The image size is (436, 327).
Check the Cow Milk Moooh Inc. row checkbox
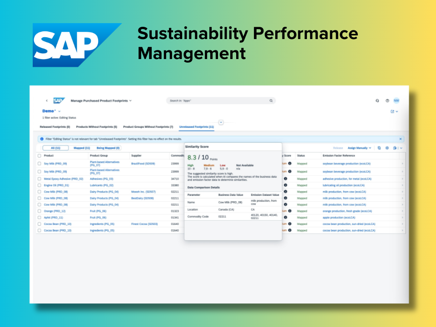39,192
